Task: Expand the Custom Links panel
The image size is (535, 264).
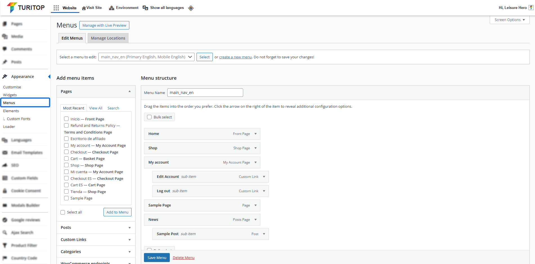Action: tap(96, 240)
